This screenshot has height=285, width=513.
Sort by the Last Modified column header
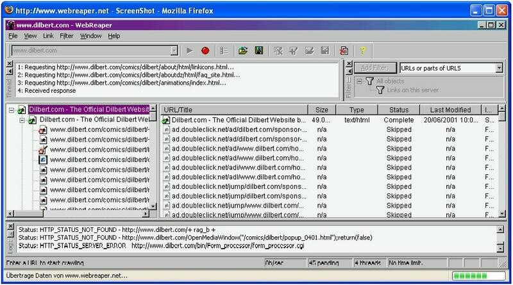[451, 110]
